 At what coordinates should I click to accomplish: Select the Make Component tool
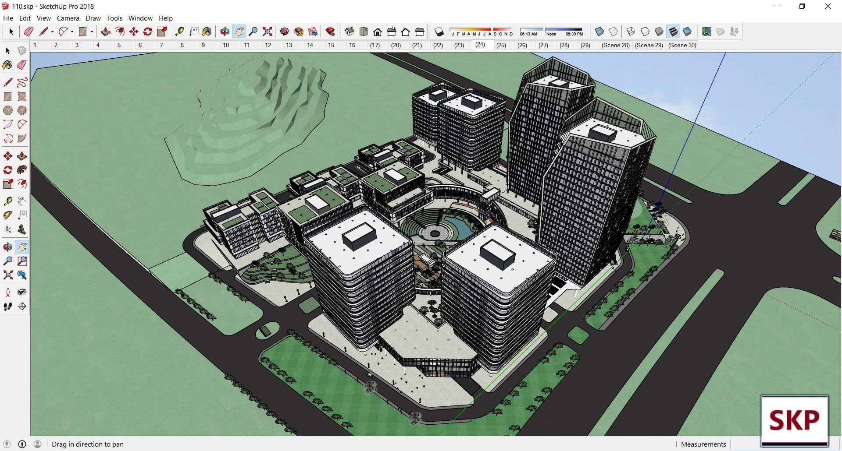[22, 51]
